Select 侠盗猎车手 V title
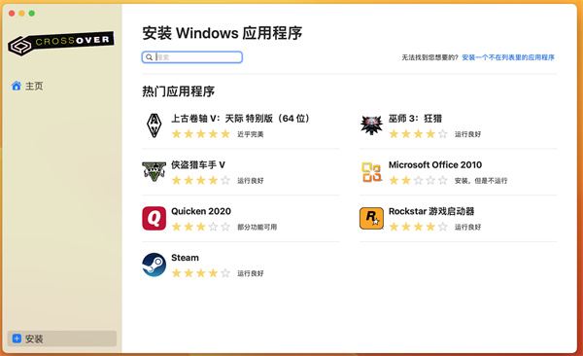This screenshot has width=583, height=356. coord(198,164)
